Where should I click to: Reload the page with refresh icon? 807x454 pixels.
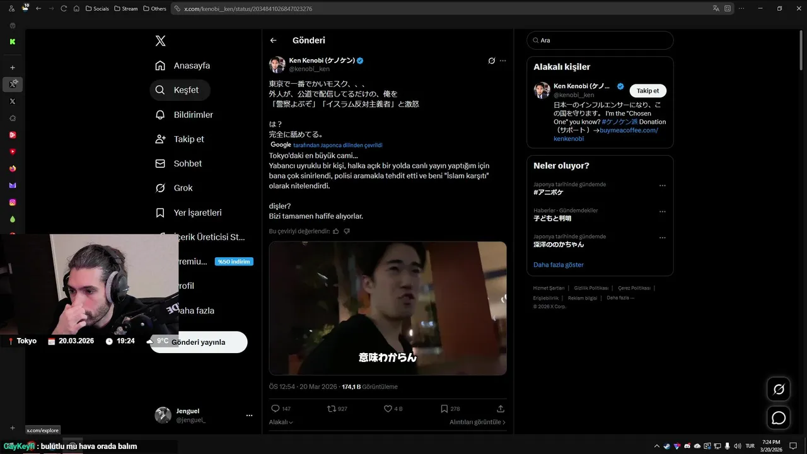pyautogui.click(x=64, y=9)
